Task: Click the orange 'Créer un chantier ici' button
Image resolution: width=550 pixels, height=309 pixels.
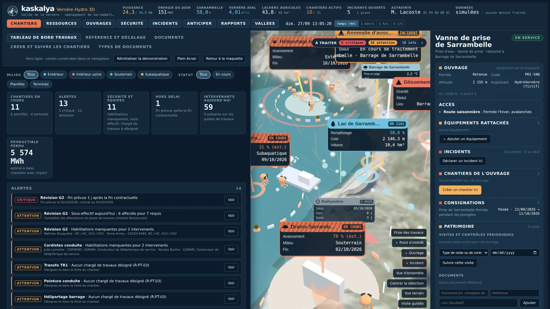Action: click(x=460, y=190)
